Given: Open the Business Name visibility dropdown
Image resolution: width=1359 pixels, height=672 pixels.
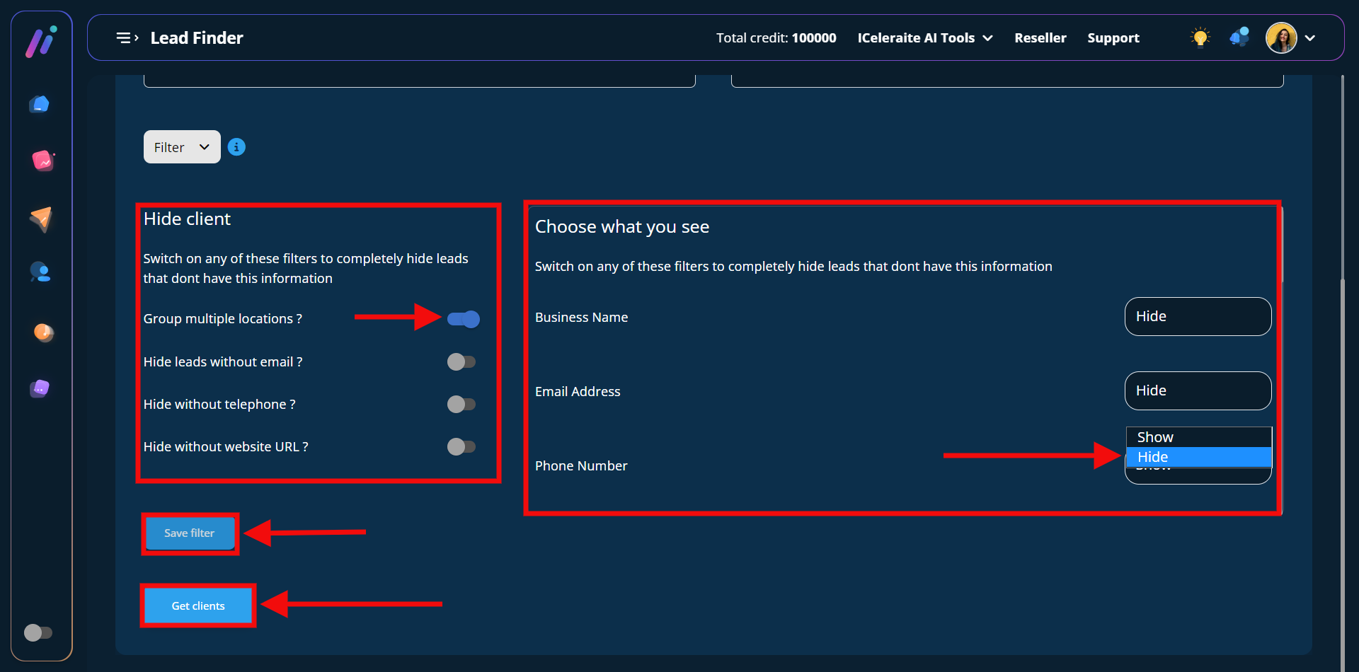Looking at the screenshot, I should click(1198, 317).
